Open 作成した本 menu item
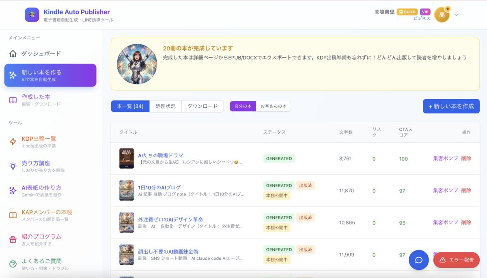 [50, 100]
